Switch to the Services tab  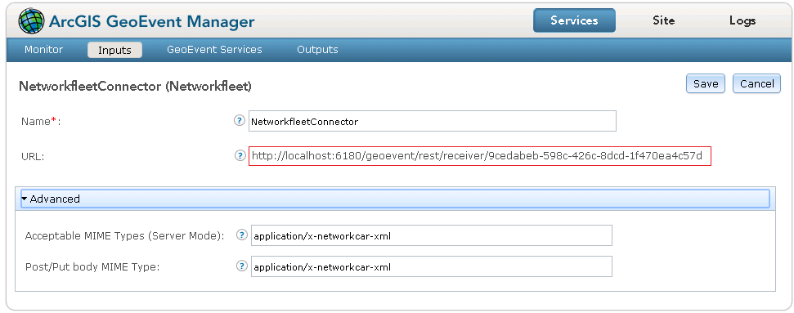(574, 20)
